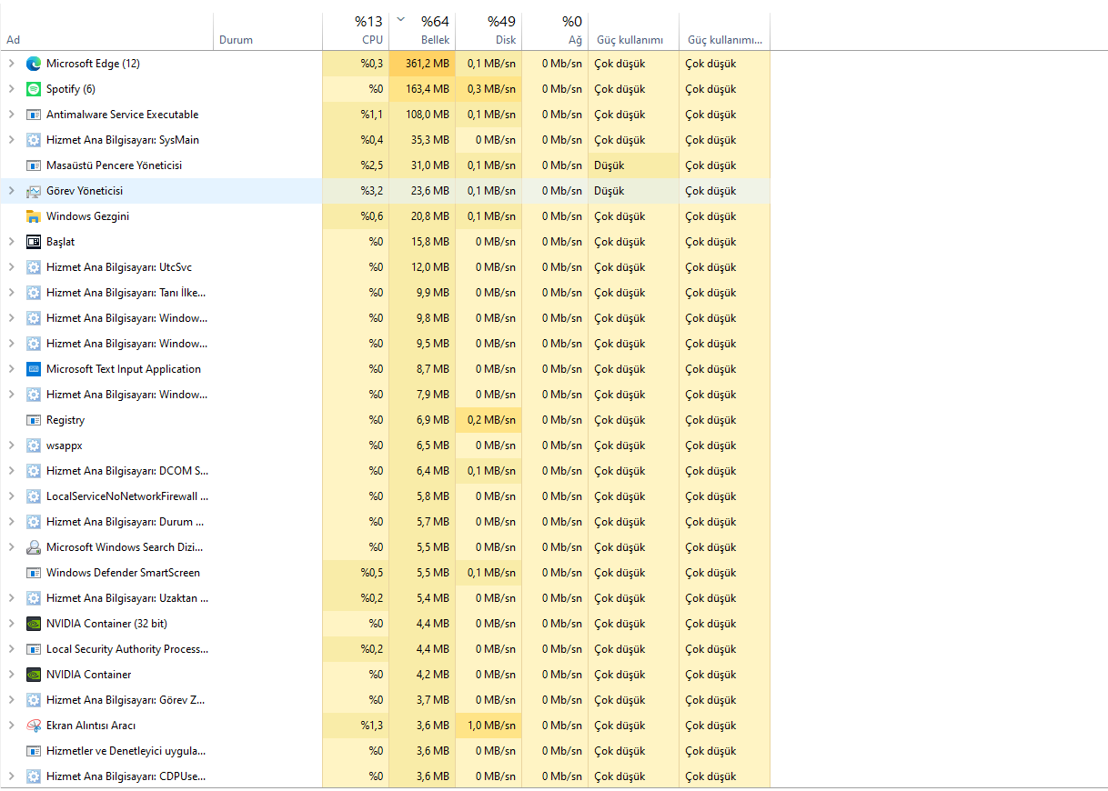Select the service host row using 9,8 MB
1108x791 pixels.
[385, 318]
